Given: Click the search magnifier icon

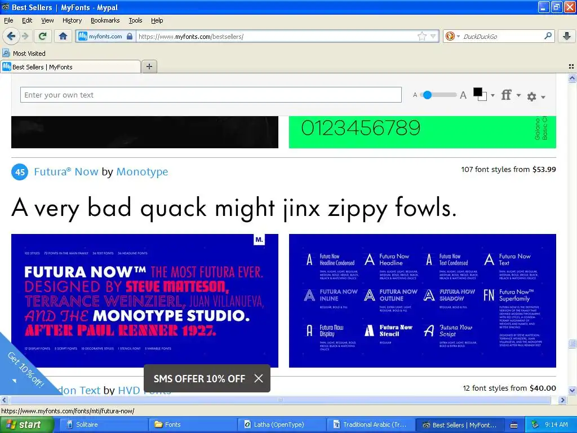Looking at the screenshot, I should pos(548,36).
